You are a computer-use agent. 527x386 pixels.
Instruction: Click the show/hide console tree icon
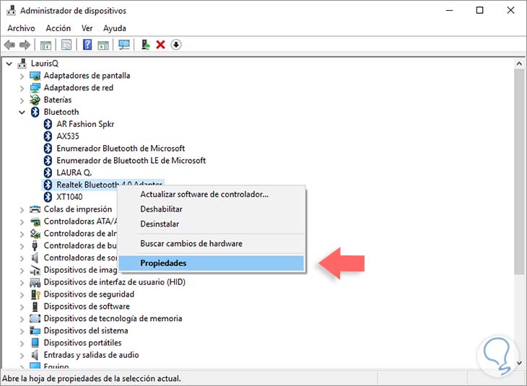[45, 45]
